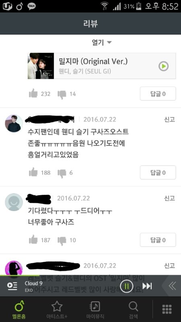Screen dimensions: 181x322
Task: Like the review with 232 thumbs up
Action: (x=33, y=94)
